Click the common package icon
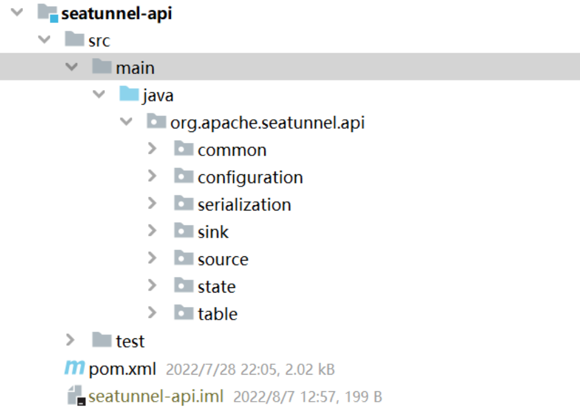 (x=183, y=150)
